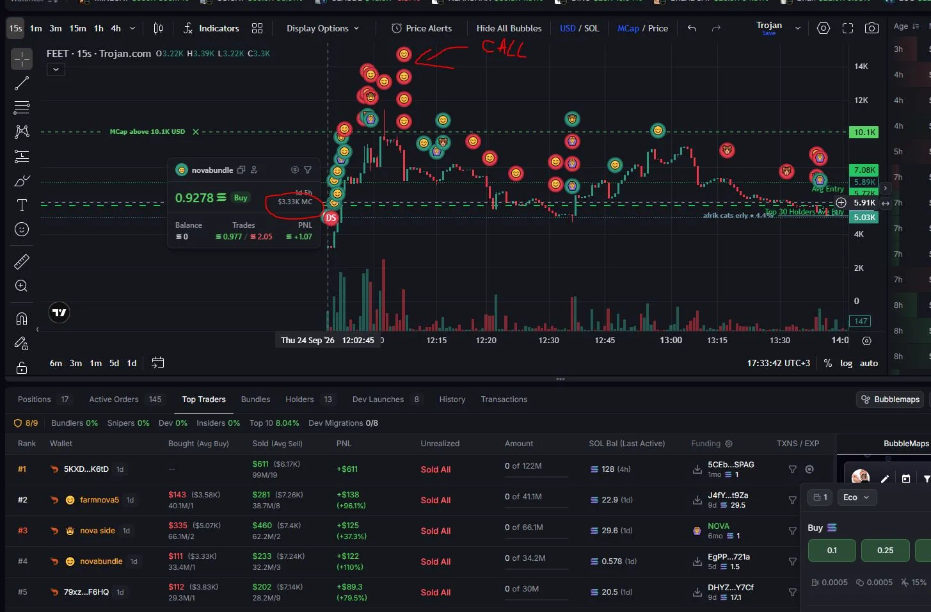This screenshot has width=931, height=612.
Task: Open Funding column settings gear
Action: point(728,444)
